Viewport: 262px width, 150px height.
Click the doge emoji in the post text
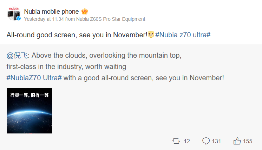pyautogui.click(x=151, y=35)
